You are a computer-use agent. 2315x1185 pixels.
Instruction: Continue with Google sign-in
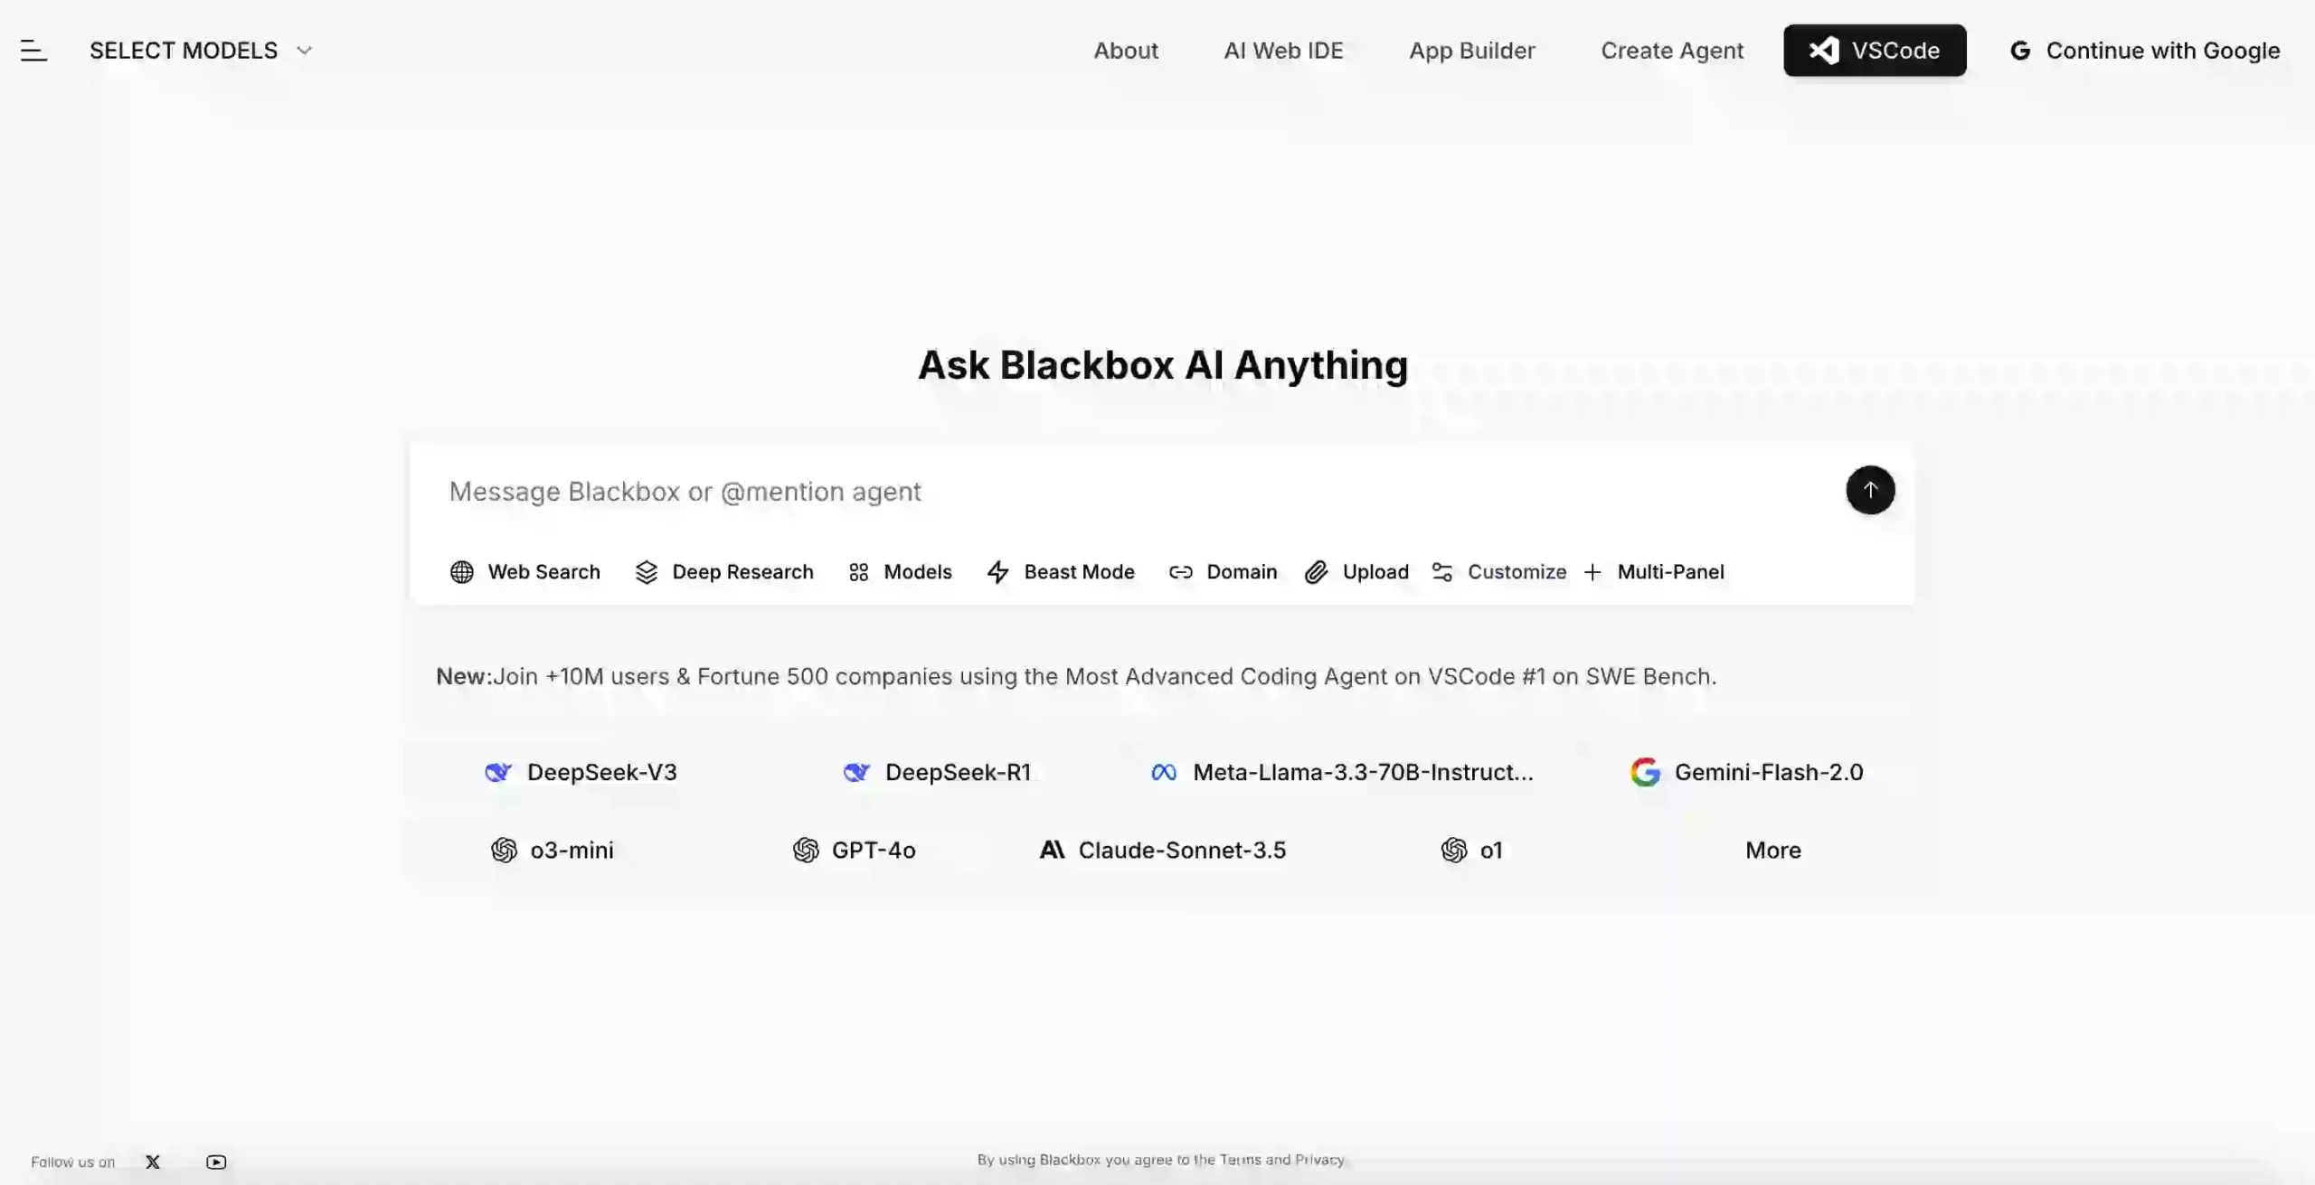[2143, 50]
